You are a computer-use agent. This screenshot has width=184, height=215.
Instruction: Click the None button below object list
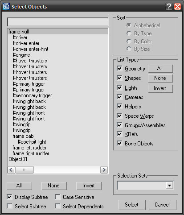(x=54, y=186)
